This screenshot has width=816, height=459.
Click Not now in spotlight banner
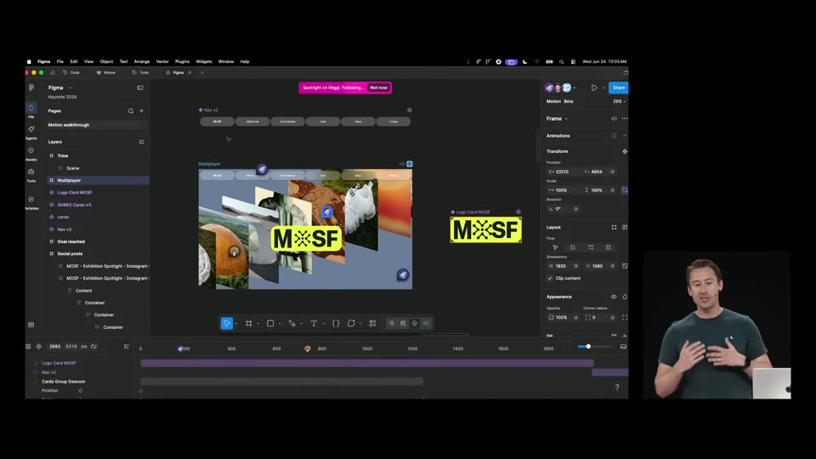(378, 88)
